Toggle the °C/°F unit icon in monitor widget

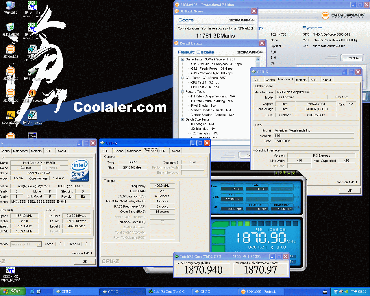click(285, 173)
